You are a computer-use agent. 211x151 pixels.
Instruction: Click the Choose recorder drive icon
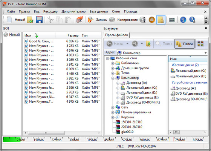[172, 20]
